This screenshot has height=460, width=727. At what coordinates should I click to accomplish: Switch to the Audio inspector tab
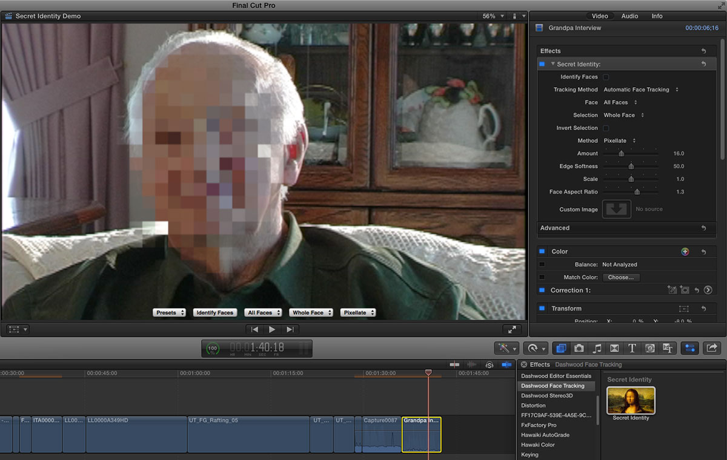(x=629, y=16)
